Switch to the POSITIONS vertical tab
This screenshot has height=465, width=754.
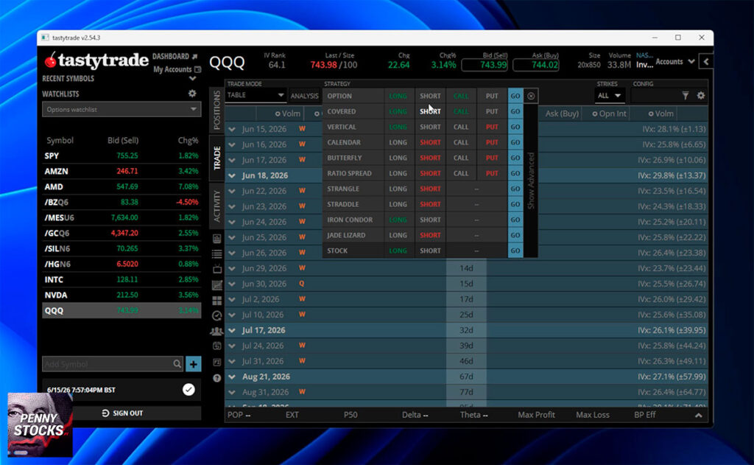tap(216, 110)
